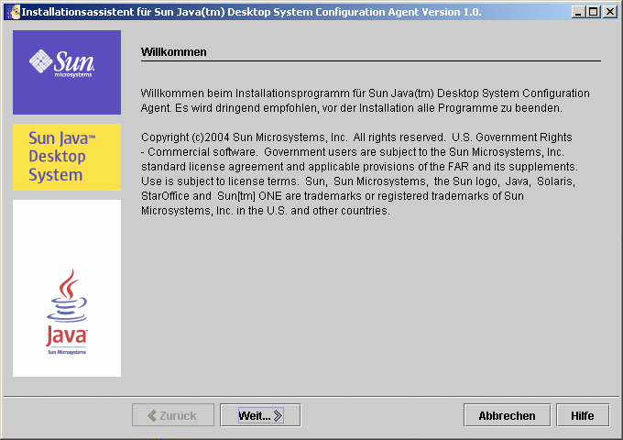Open help with the Hilfe button
623x440 pixels.
583,415
